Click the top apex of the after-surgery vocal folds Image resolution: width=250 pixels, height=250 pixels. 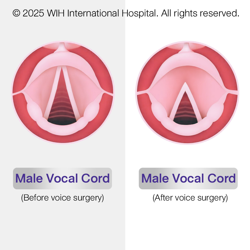[x=185, y=83]
